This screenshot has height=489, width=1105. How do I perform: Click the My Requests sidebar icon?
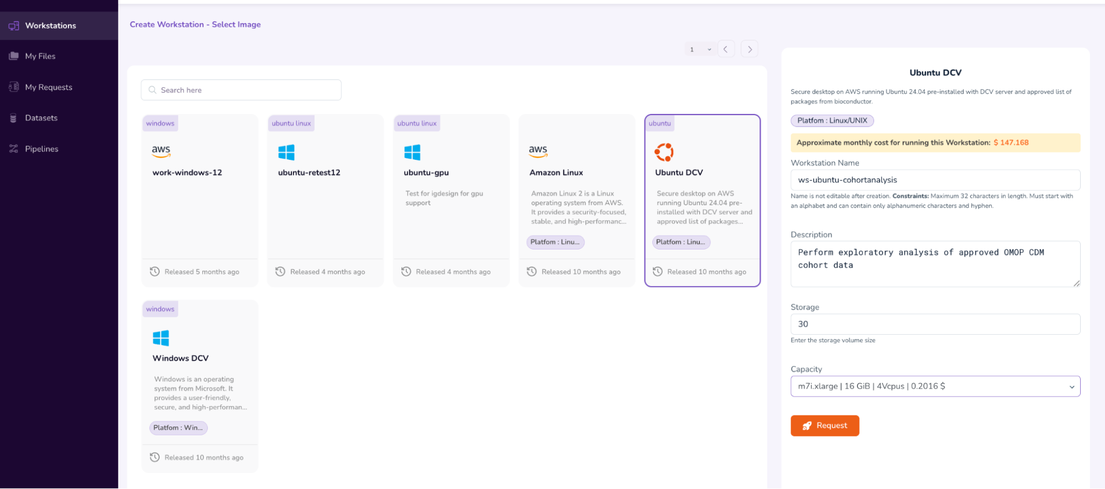coord(14,87)
